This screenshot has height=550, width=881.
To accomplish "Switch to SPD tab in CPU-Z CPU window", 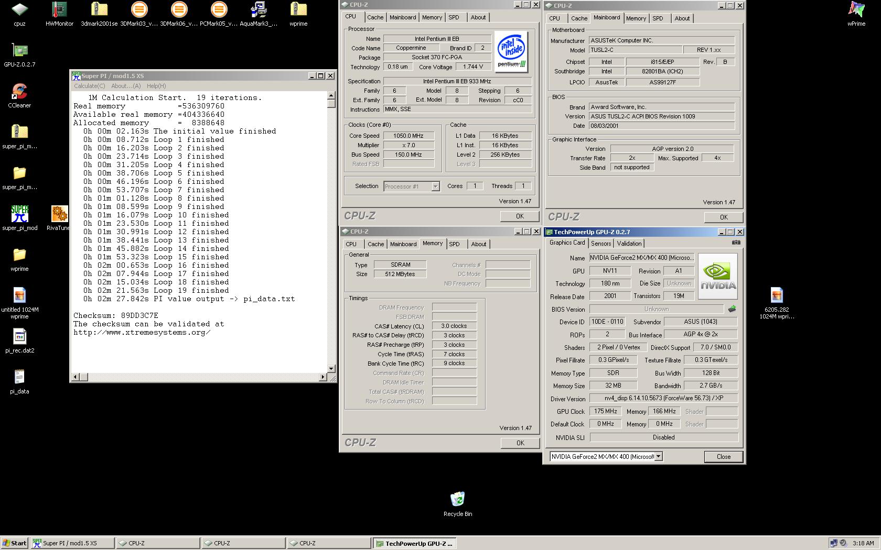I will click(x=454, y=17).
